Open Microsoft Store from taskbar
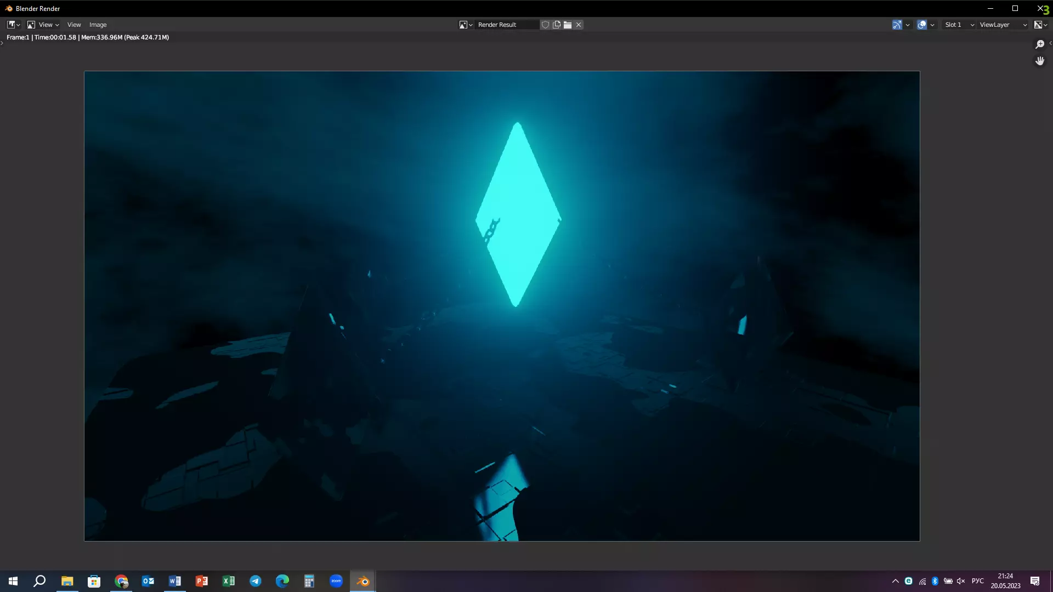Screen dimensions: 1053x592 coord(94,581)
